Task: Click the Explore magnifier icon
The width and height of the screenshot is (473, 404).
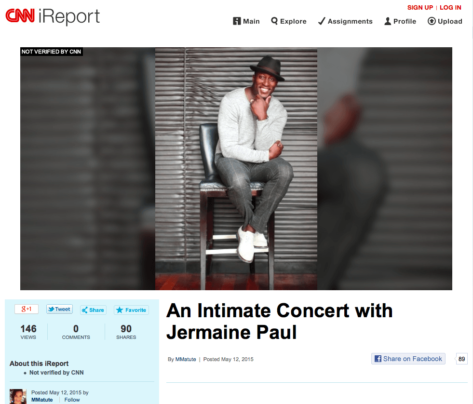Action: tap(274, 21)
